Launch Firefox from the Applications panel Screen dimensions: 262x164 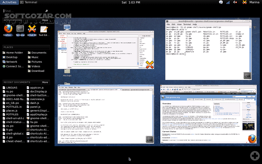pos(8,29)
